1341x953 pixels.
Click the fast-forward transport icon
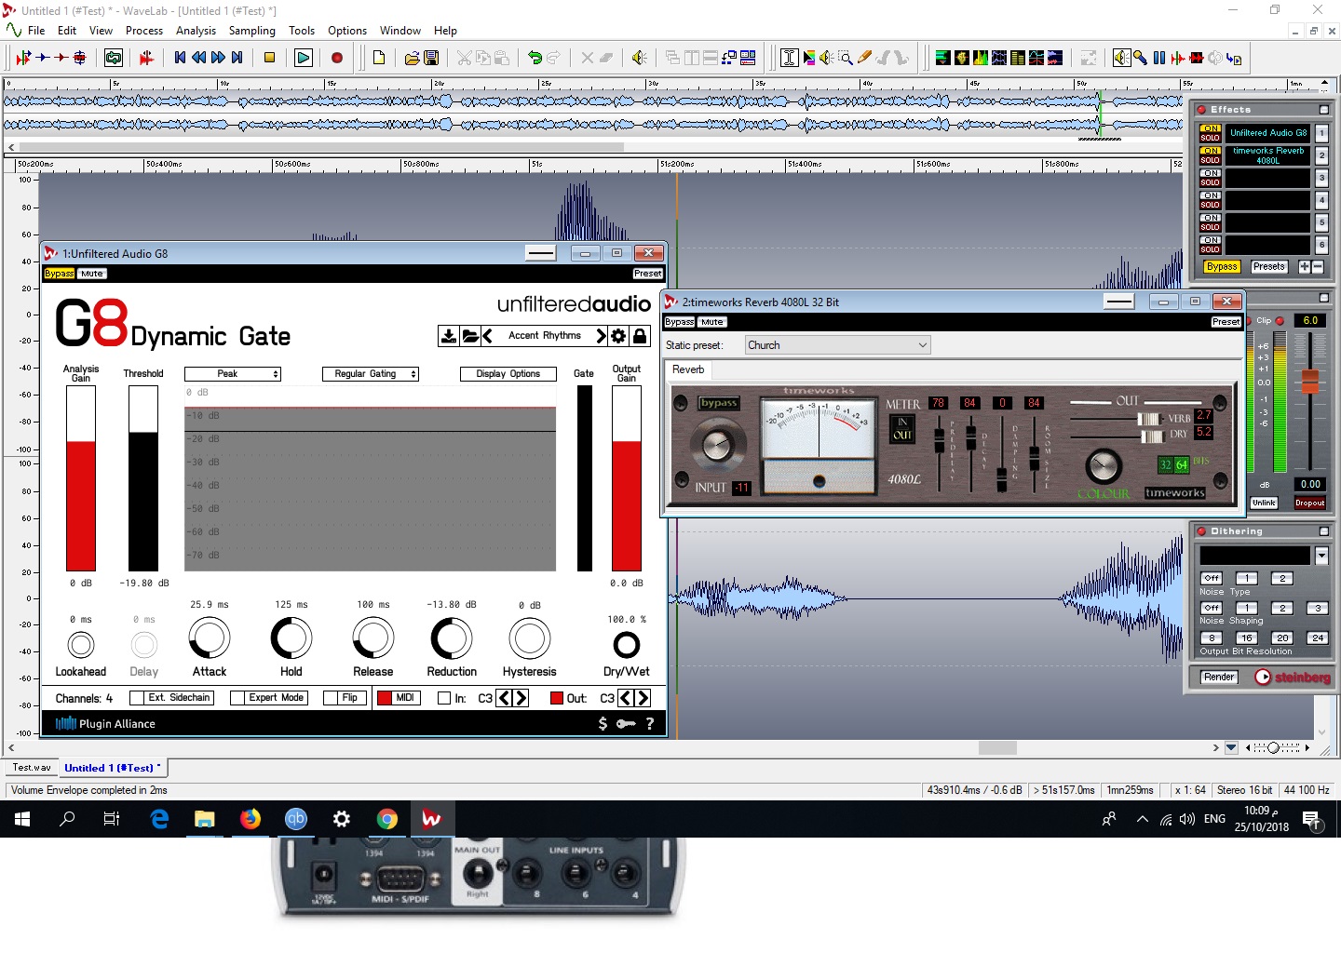[x=218, y=58]
